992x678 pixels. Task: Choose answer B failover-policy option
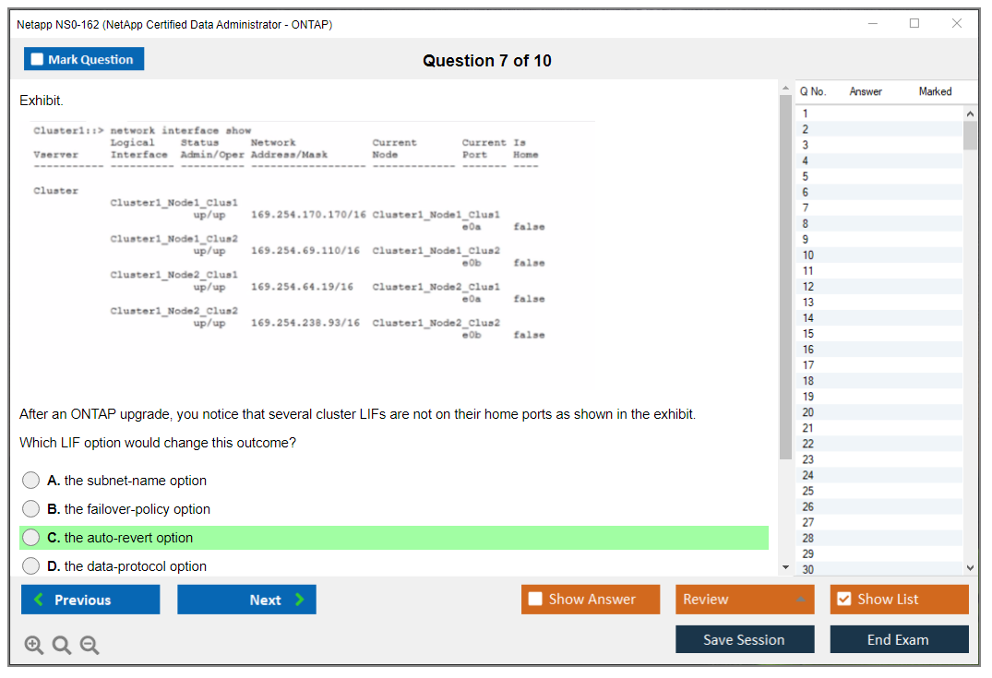point(31,509)
